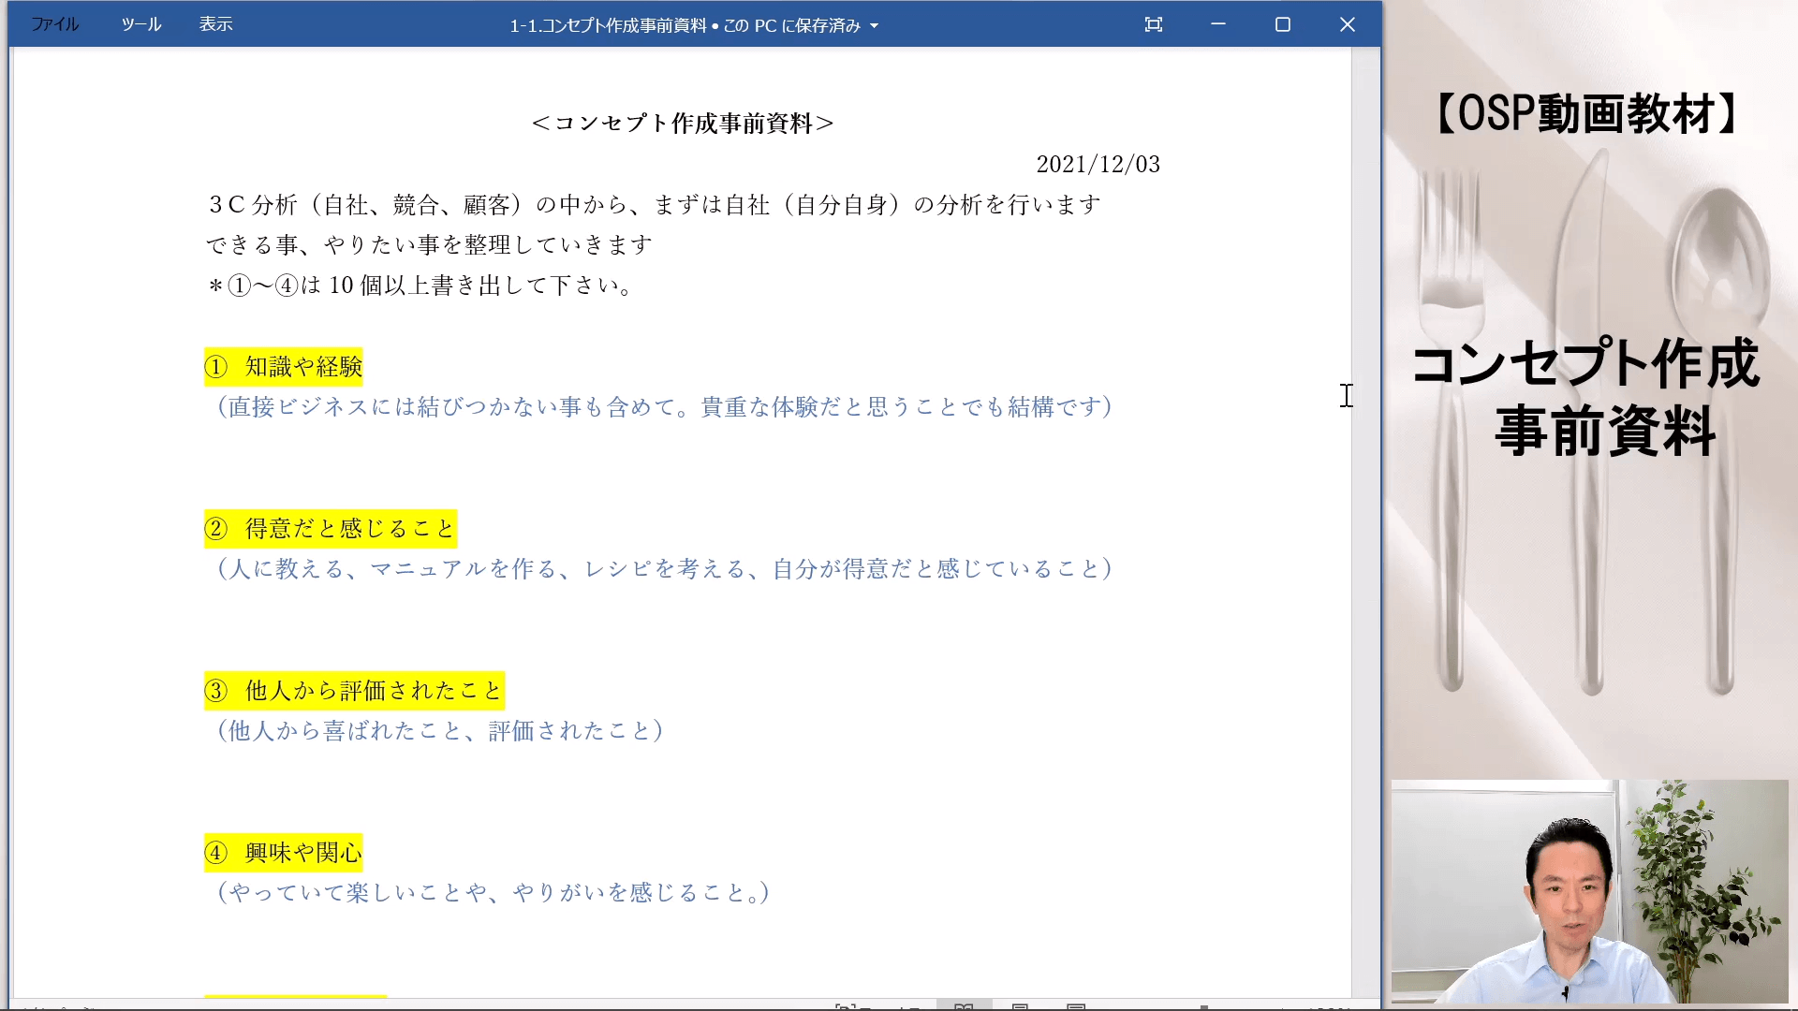Switch to Read Mode view icon in status bar

tap(964, 1006)
